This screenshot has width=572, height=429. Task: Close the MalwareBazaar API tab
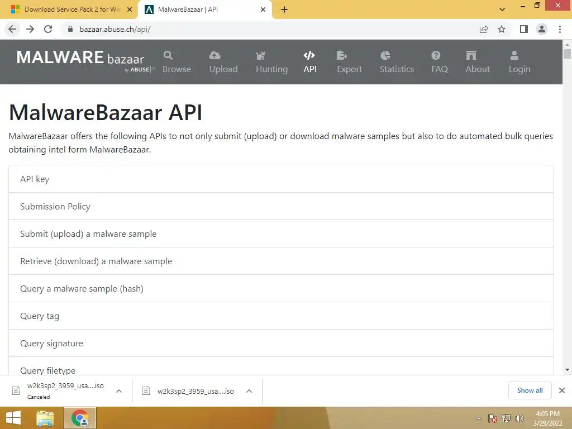click(x=263, y=9)
